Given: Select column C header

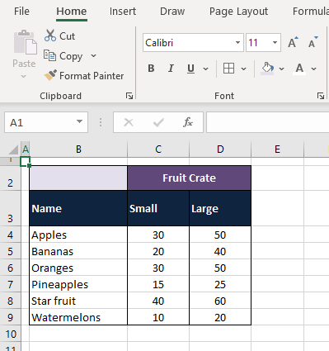Looking at the screenshot, I should pyautogui.click(x=158, y=149).
